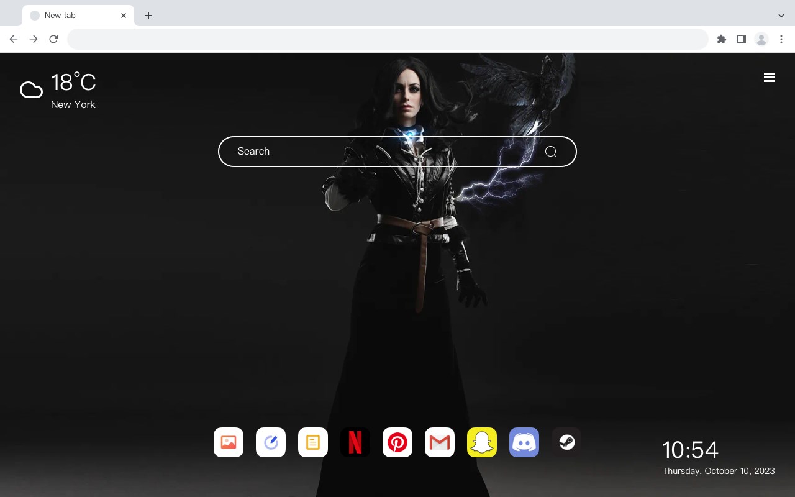Click the 10:54 clock display
795x497 pixels.
[x=690, y=450]
